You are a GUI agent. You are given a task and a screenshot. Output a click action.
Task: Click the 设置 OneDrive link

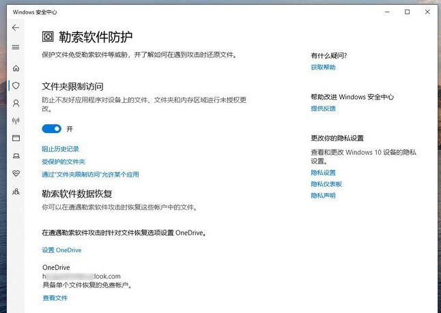click(x=61, y=250)
